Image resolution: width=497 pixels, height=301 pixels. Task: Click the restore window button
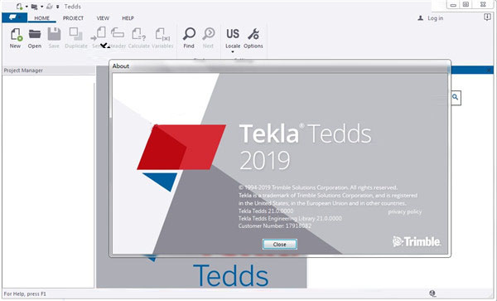(466, 4)
